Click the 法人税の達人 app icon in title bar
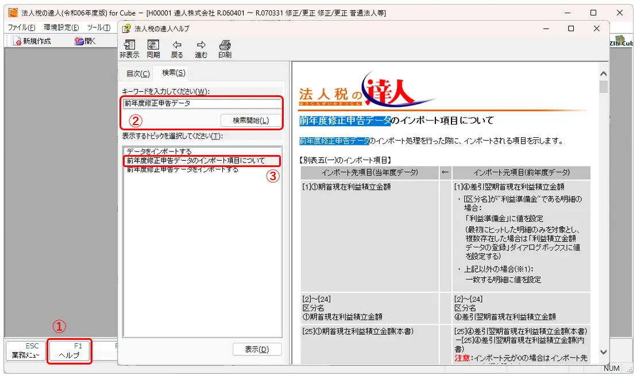This screenshot has height=376, width=637. pyautogui.click(x=13, y=13)
